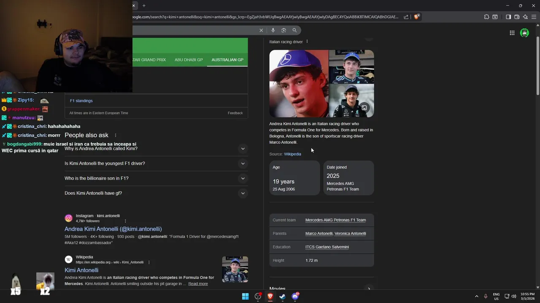Open the Brave Wallet icon
The image size is (540, 303).
517,17
